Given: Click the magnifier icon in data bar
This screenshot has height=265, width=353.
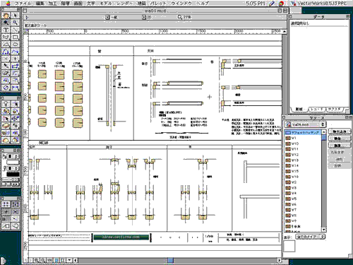Looking at the screenshot, I should [x=180, y=17].
